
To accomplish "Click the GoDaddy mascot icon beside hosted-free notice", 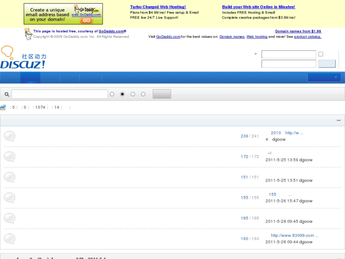I will 28,34.
